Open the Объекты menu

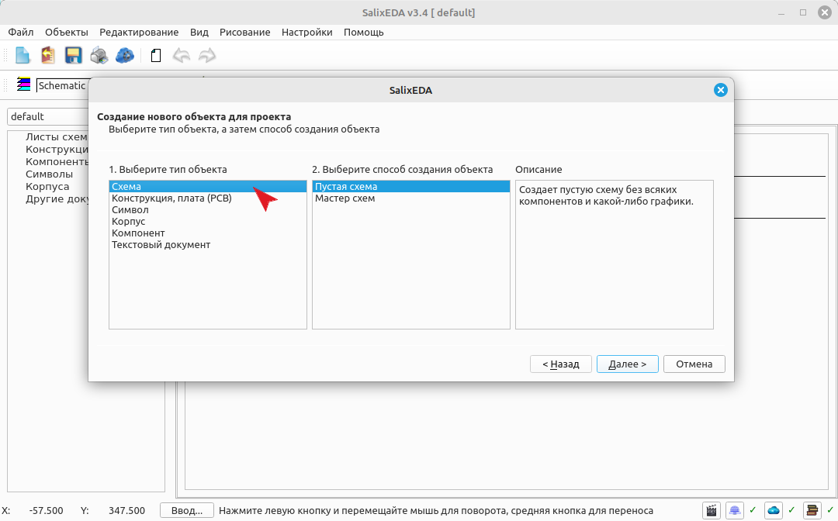point(67,32)
